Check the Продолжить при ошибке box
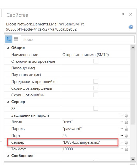 tap(96, 81)
